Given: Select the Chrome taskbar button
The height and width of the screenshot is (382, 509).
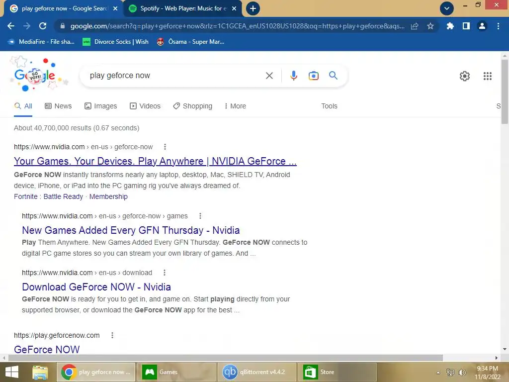Looking at the screenshot, I should [x=96, y=372].
